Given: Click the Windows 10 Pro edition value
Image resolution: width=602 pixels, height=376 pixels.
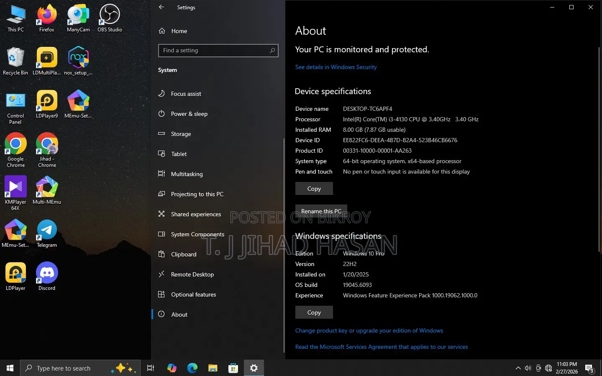Looking at the screenshot, I should coord(364,253).
